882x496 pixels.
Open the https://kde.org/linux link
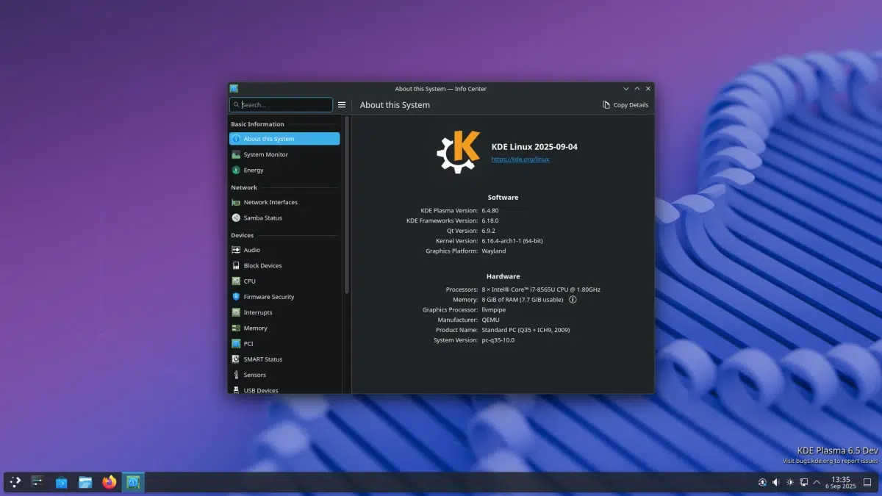[x=520, y=159]
